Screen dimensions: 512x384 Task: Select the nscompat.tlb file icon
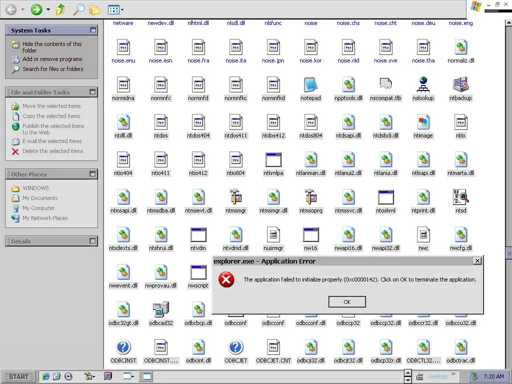pos(385,84)
